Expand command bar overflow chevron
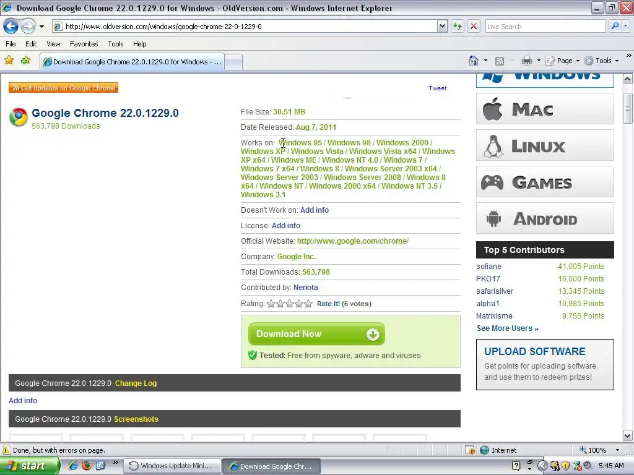The width and height of the screenshot is (634, 475). click(x=628, y=55)
